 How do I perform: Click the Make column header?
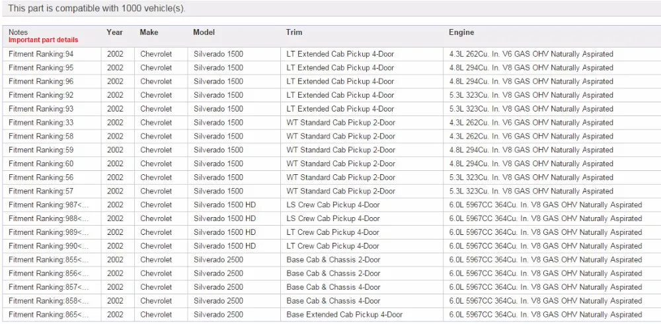click(149, 32)
